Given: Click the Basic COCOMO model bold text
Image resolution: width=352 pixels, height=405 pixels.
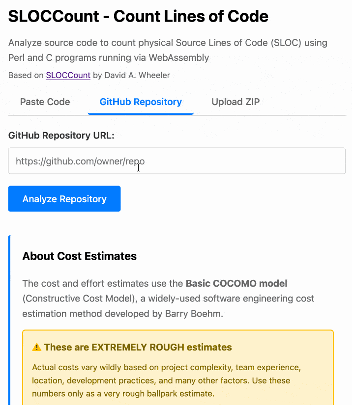Looking at the screenshot, I should [x=235, y=283].
